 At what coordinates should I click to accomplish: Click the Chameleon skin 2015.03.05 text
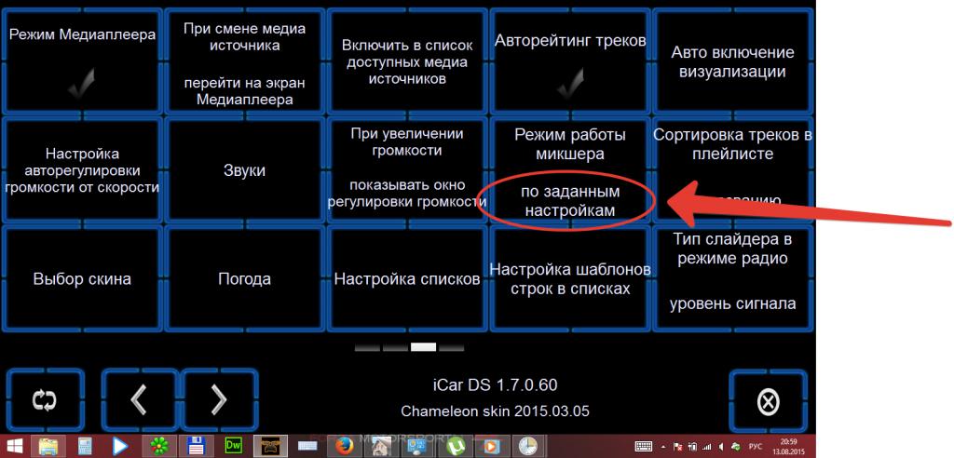coord(496,411)
